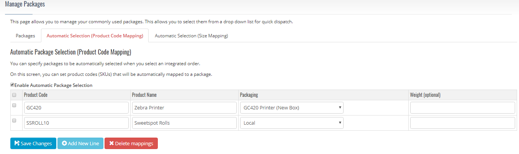The image size is (519, 154).
Task: Open Automatic Selection (Size Mapping) tab
Action: click(191, 36)
